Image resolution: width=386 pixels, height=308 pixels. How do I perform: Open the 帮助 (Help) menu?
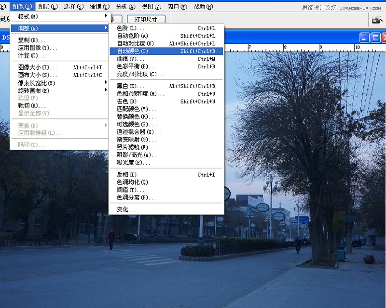tap(203, 7)
